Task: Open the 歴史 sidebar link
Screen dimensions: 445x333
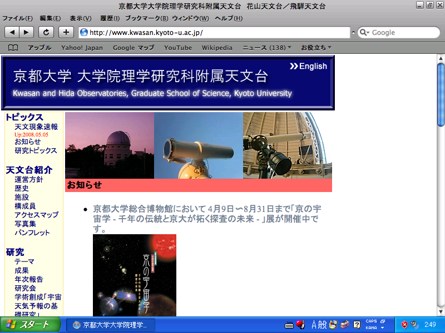Action: 22,188
